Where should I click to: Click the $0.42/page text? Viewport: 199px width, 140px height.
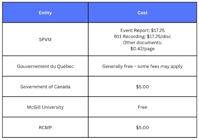(x=143, y=49)
